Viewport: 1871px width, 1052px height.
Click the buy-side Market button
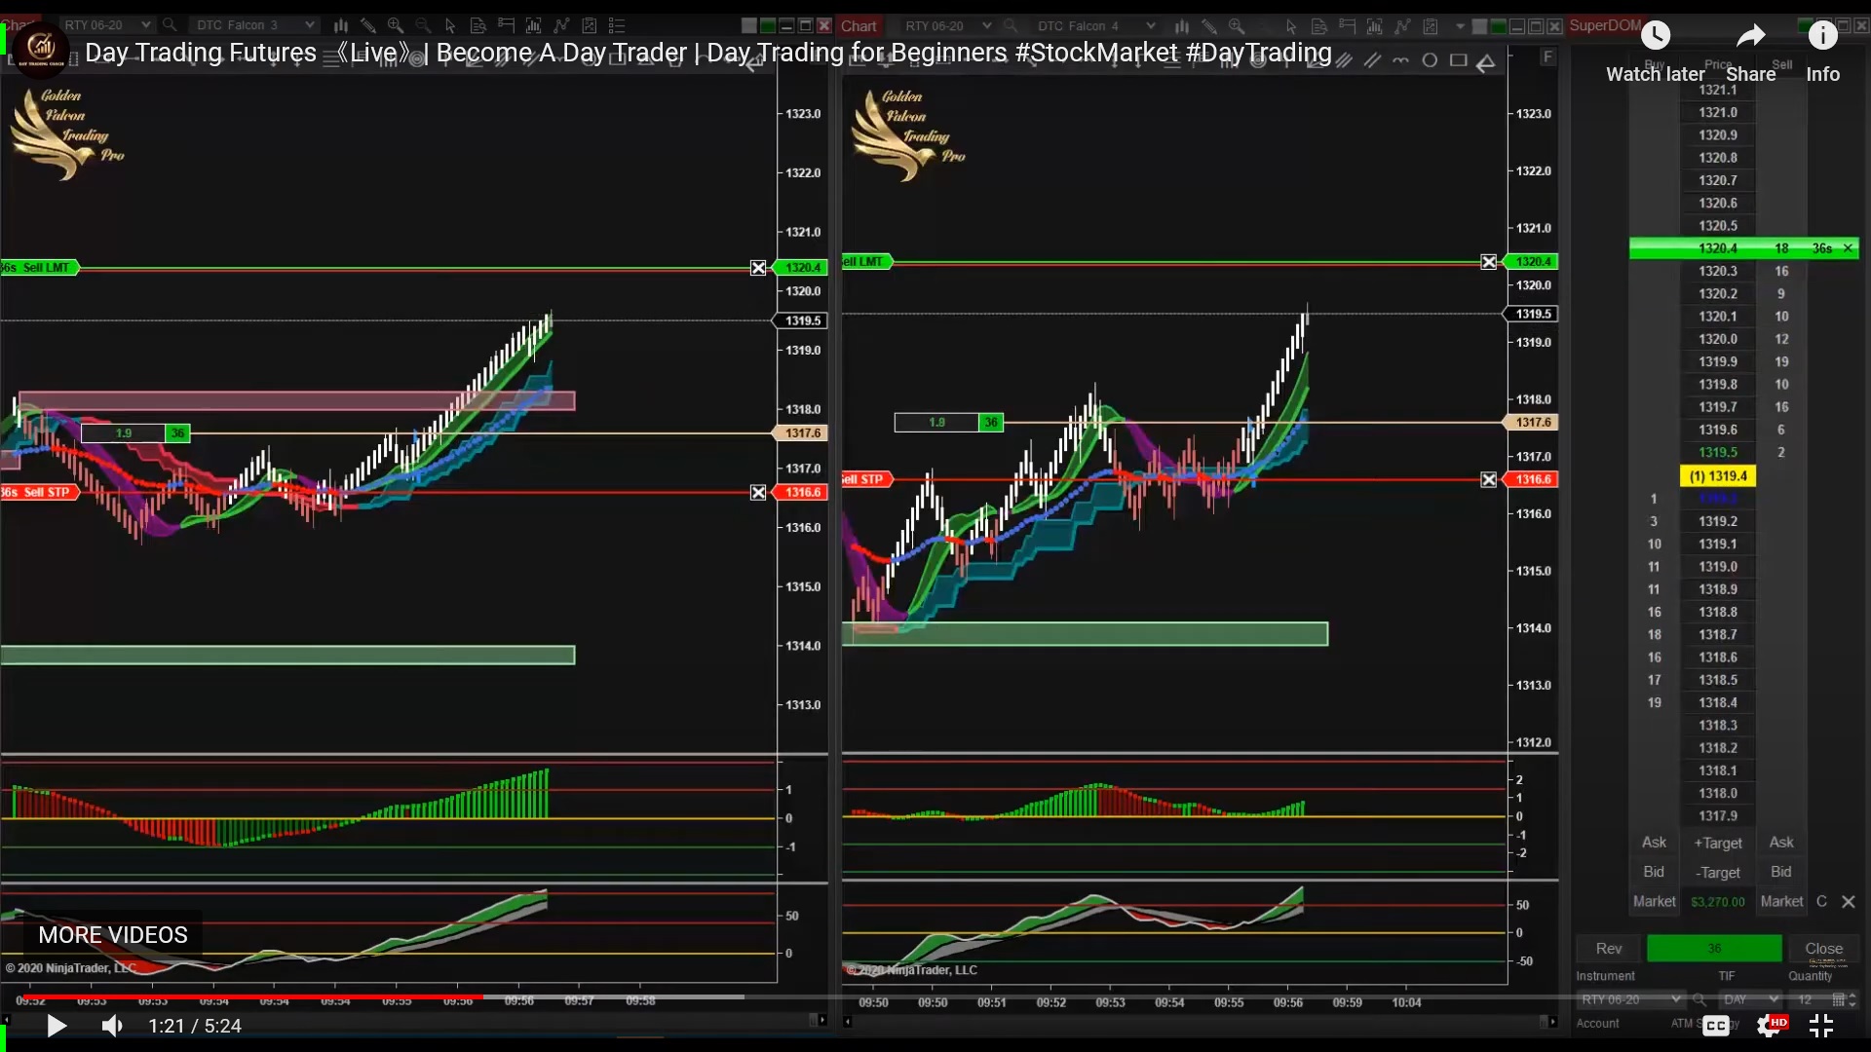[x=1655, y=902]
